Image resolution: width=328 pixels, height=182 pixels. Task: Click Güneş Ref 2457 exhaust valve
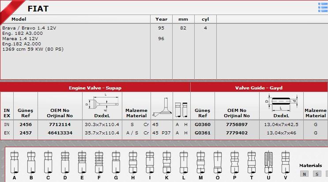pos(26,133)
